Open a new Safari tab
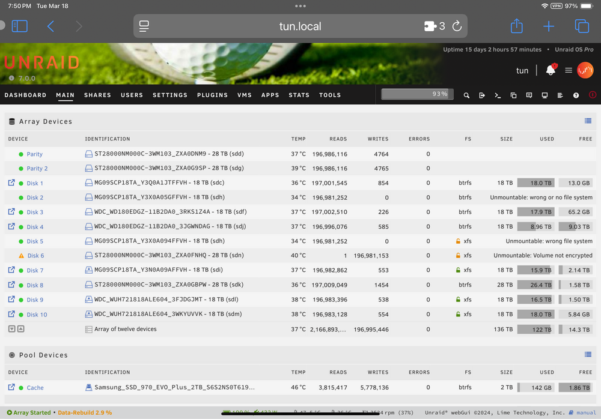The width and height of the screenshot is (601, 419). (x=549, y=26)
